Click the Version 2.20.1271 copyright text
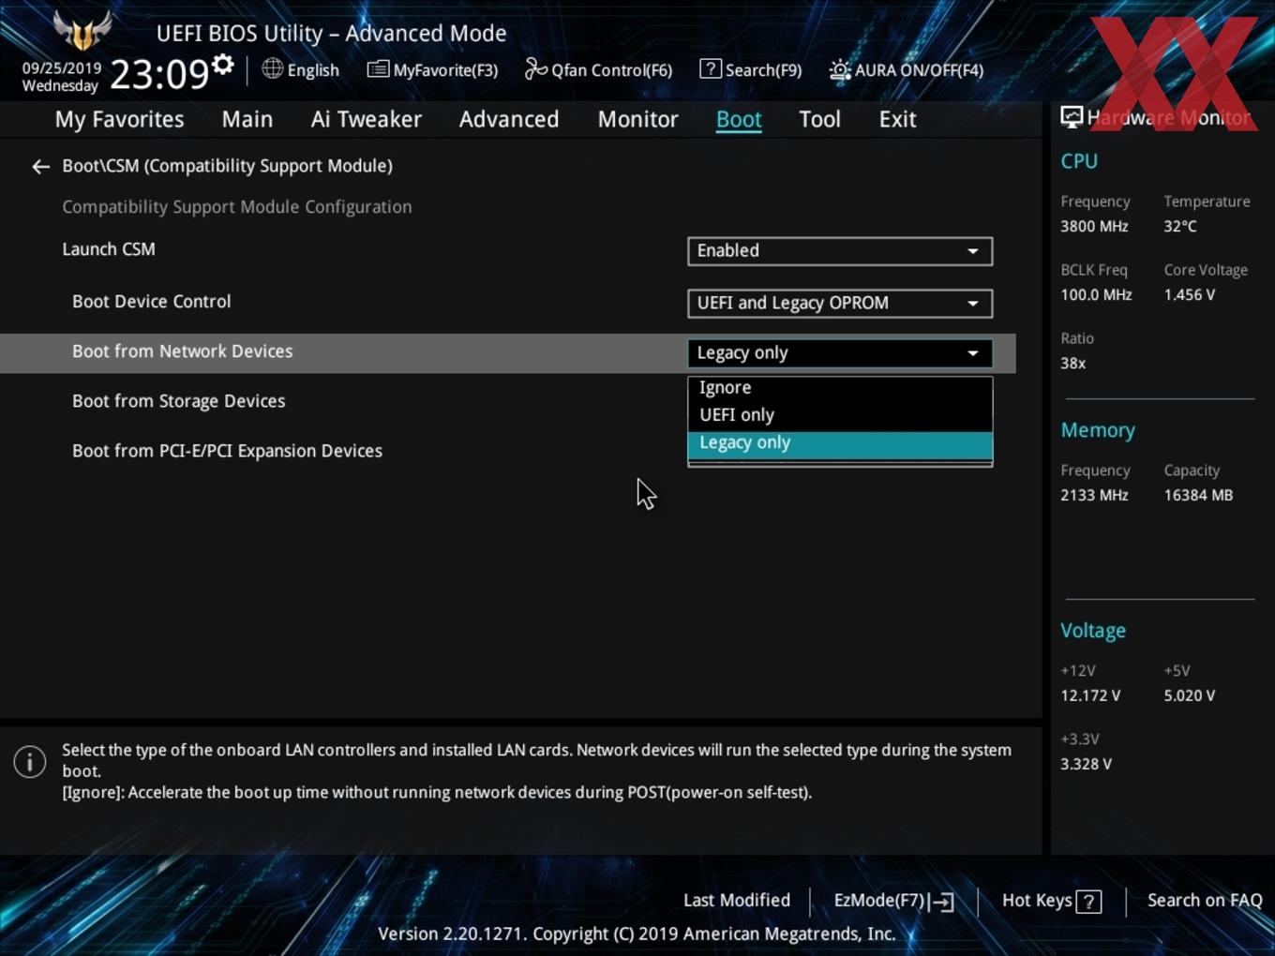This screenshot has width=1275, height=956. (x=637, y=934)
